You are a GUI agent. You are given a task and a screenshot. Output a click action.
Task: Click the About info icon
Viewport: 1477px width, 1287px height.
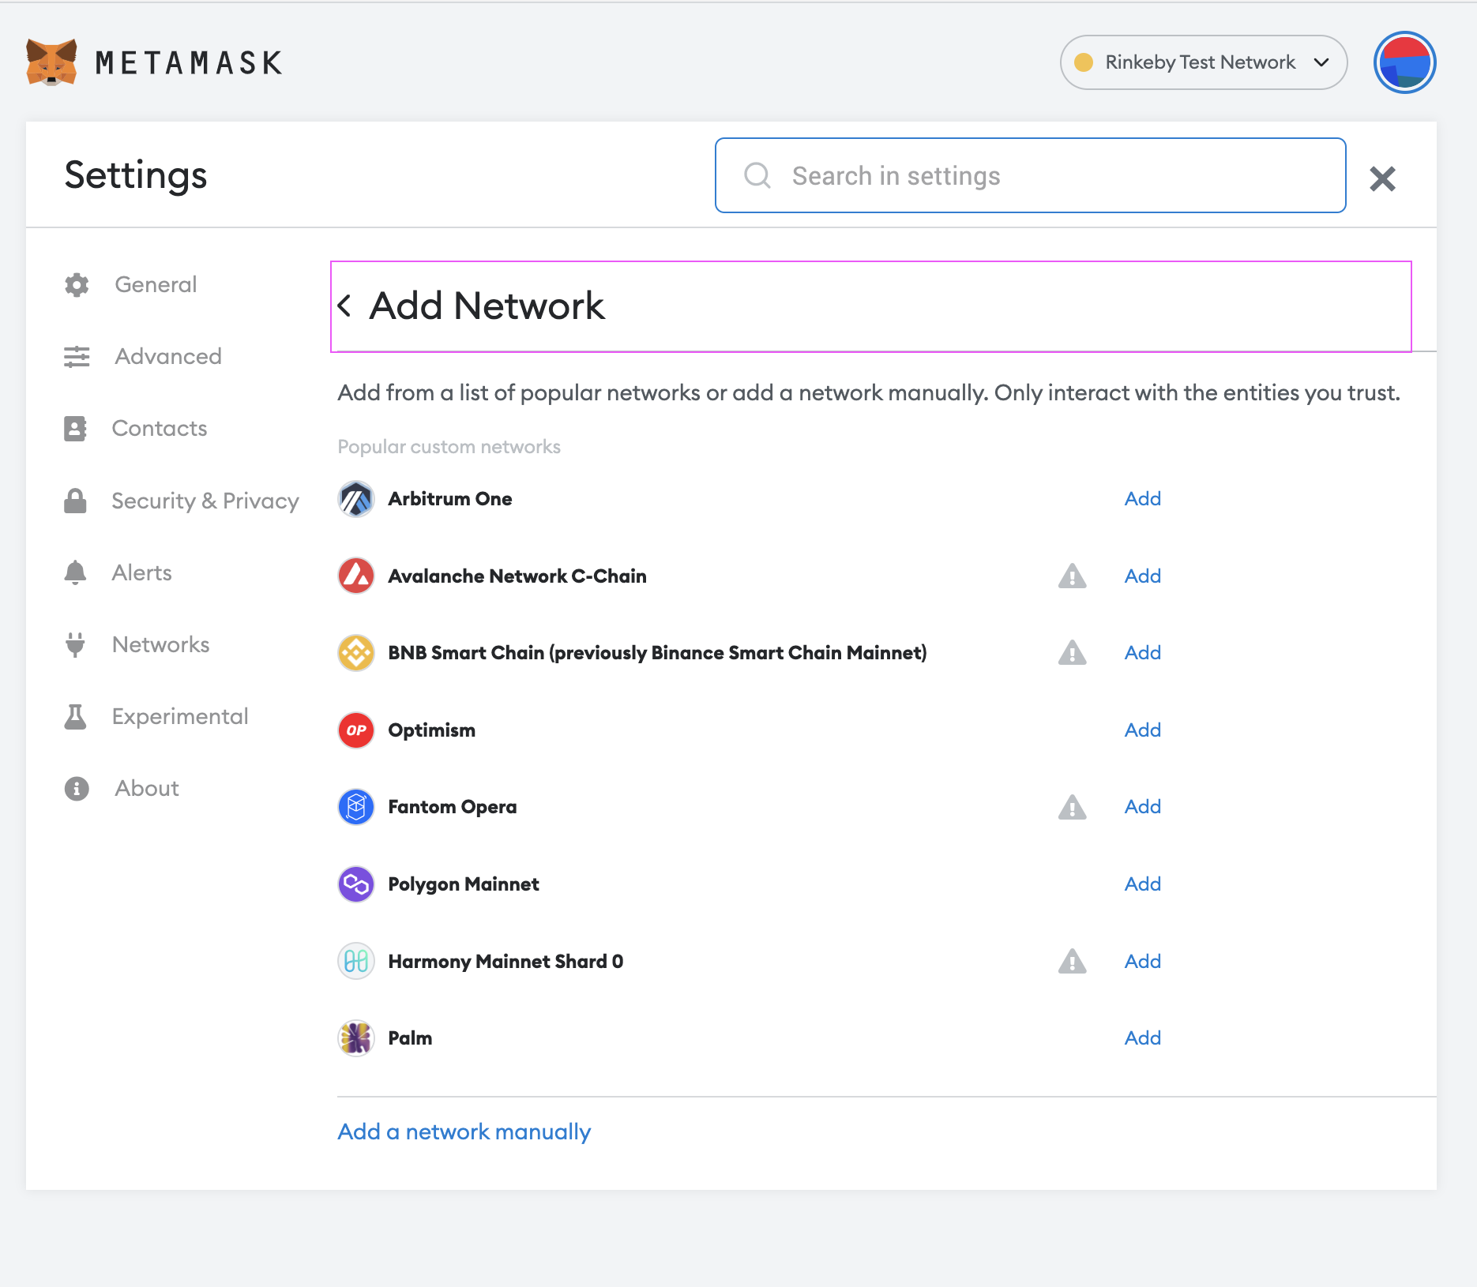pos(77,788)
